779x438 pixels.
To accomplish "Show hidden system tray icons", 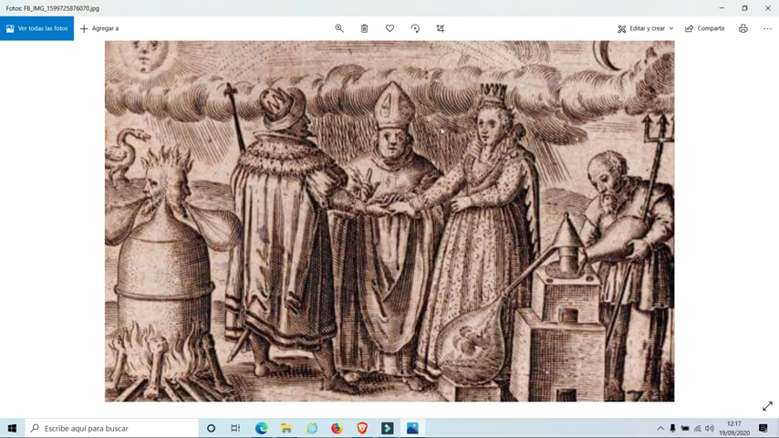I will pyautogui.click(x=660, y=428).
